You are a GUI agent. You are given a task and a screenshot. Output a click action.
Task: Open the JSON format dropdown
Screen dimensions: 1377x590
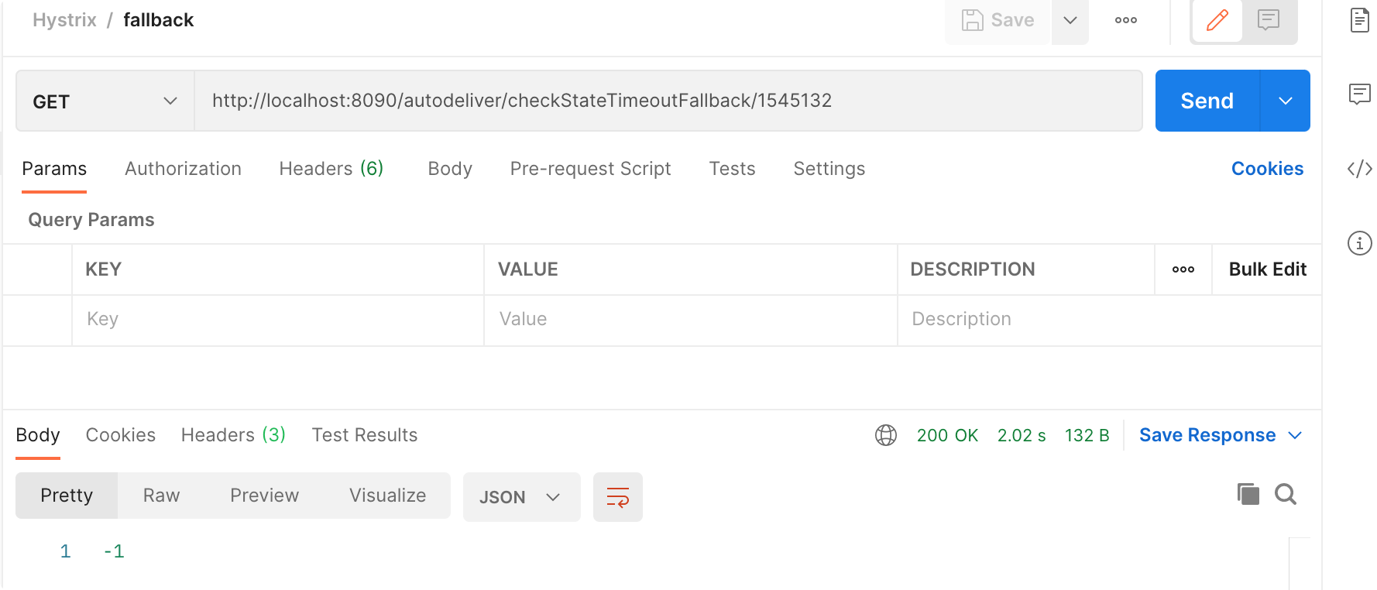click(x=521, y=497)
